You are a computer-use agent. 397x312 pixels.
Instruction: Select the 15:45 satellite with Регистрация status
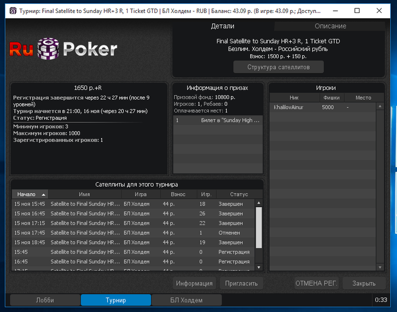(x=133, y=252)
